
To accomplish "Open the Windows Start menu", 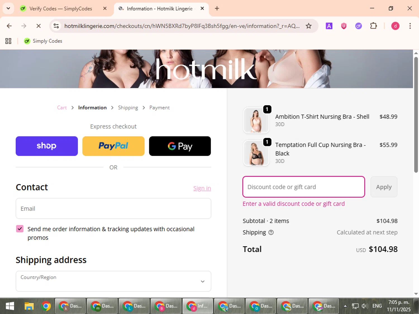I will coord(10,306).
